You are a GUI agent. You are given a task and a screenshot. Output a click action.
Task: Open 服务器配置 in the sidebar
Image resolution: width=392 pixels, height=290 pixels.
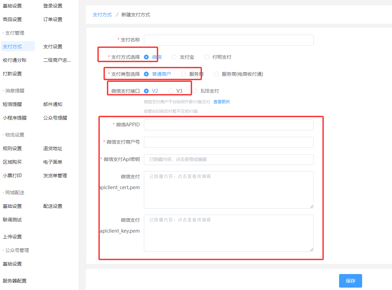15,281
